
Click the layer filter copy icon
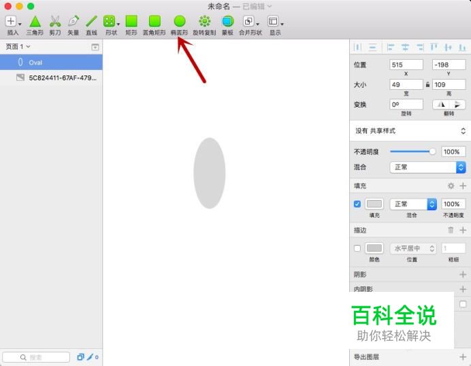[80, 357]
